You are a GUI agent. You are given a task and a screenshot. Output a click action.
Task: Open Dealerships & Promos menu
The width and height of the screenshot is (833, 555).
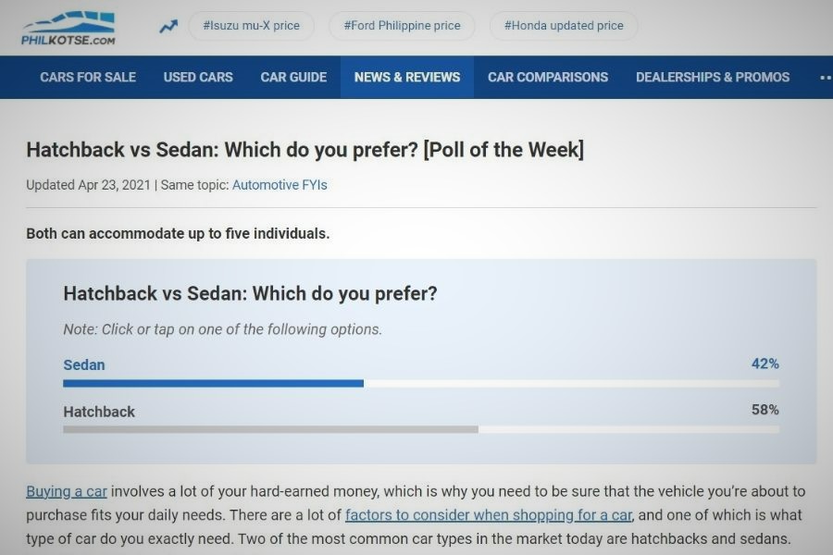[713, 77]
